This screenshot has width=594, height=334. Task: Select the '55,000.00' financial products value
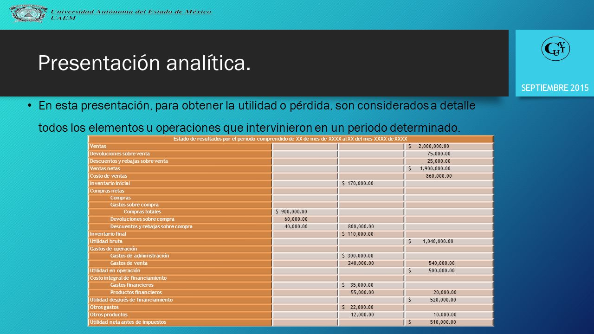(x=362, y=292)
